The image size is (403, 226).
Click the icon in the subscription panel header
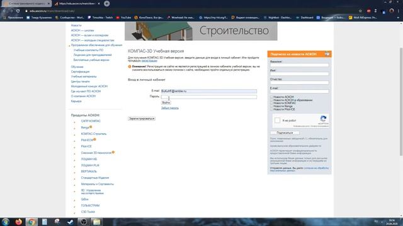coord(327,54)
